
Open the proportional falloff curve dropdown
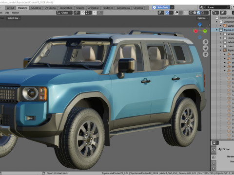pos(100,13)
